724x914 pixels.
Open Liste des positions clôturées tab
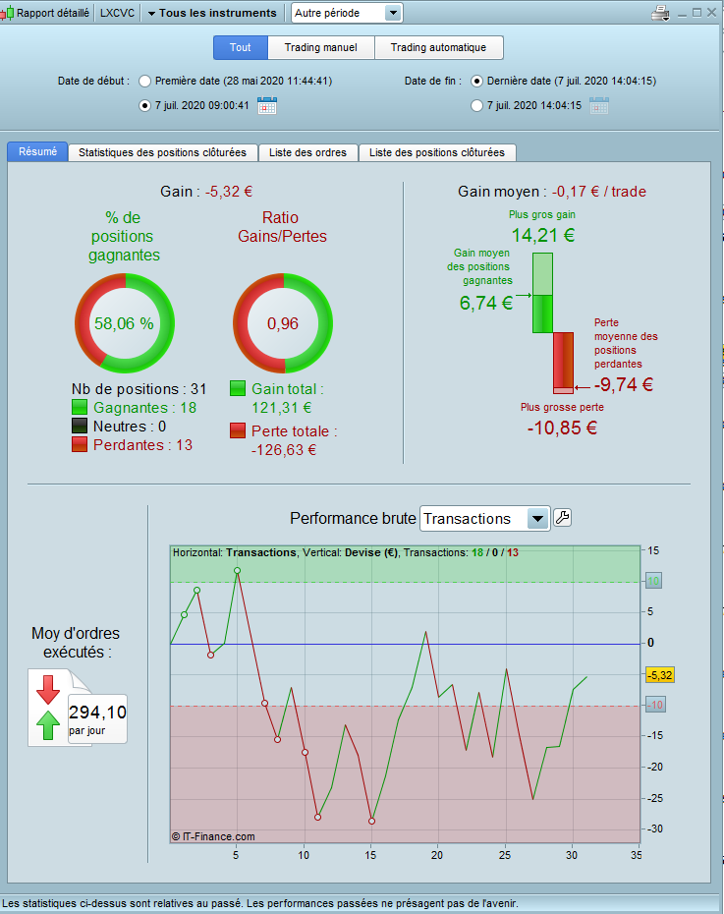[x=437, y=152]
